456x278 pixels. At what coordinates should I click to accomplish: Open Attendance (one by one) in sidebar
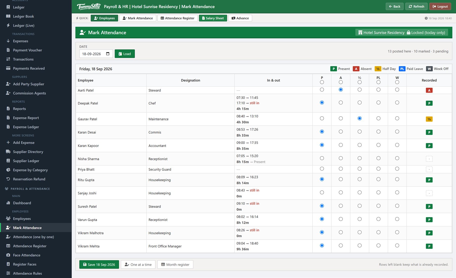click(33, 237)
